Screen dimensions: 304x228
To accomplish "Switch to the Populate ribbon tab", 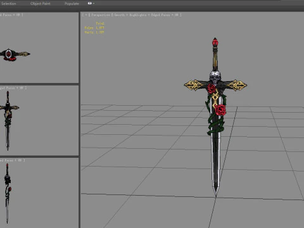I will tap(72, 4).
